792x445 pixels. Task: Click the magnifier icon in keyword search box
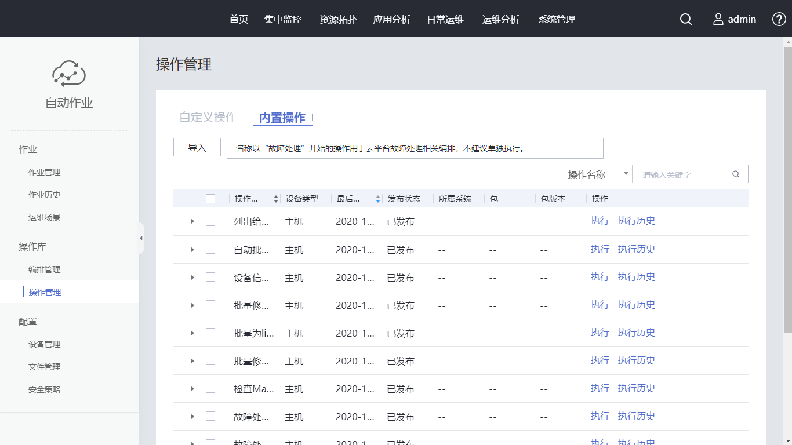pyautogui.click(x=736, y=174)
